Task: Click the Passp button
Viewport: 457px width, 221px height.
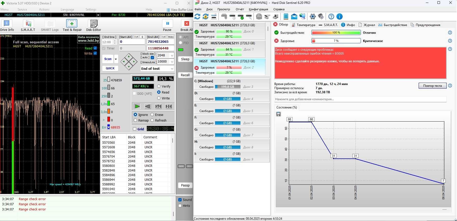Action: coord(185,185)
